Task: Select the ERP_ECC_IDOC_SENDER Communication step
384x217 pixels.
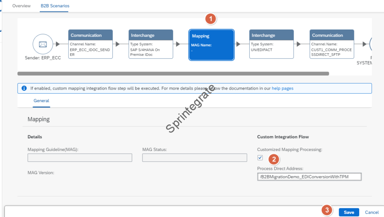Action: (x=90, y=44)
